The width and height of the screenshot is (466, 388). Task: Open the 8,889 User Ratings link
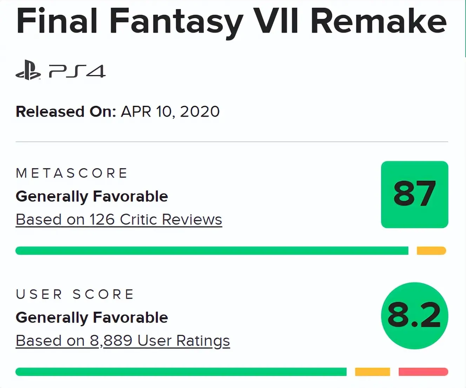pyautogui.click(x=123, y=341)
